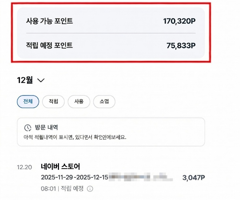Viewport: 240px width, 200px height.
Task: Click the 적립 예정 포인트 label
Action: click(49, 45)
